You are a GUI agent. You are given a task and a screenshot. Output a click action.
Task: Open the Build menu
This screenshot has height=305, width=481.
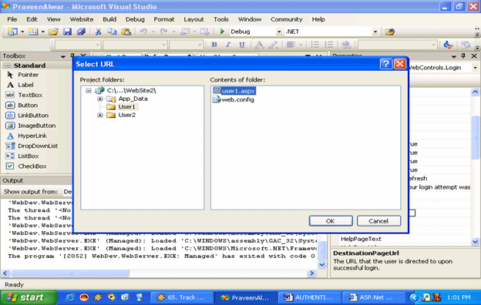click(x=109, y=19)
